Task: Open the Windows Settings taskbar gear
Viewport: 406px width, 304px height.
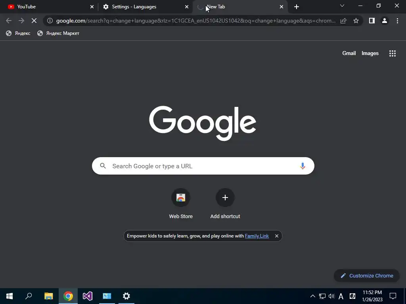Action: click(126, 296)
